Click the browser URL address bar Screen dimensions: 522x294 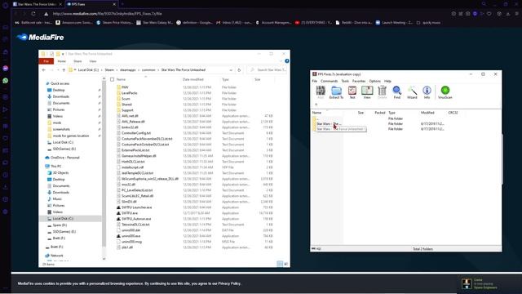[x=107, y=14]
